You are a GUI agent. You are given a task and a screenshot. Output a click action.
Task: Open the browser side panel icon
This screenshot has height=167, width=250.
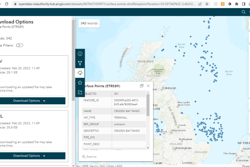coord(243,4)
